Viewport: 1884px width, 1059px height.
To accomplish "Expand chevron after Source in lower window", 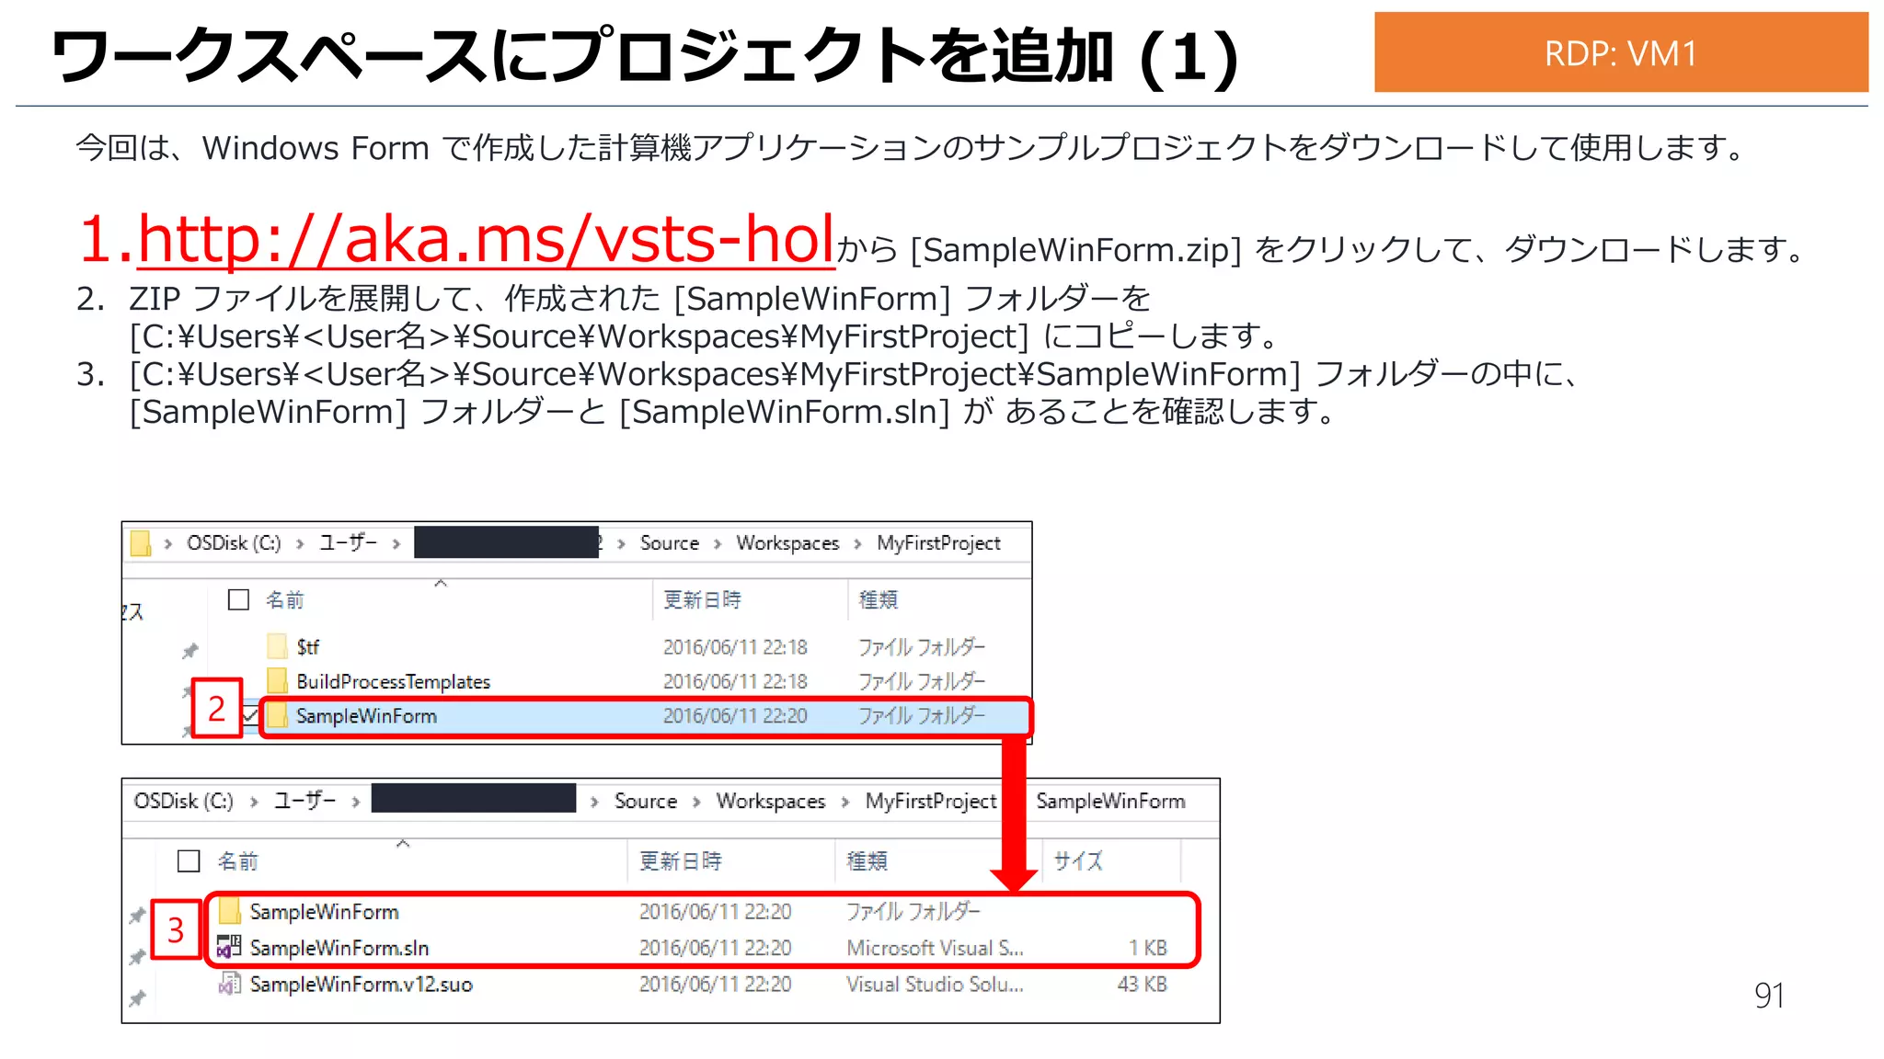I will [696, 802].
